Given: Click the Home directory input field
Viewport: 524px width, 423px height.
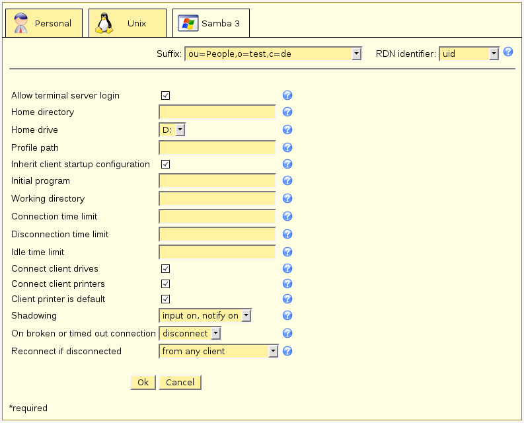Looking at the screenshot, I should [217, 112].
